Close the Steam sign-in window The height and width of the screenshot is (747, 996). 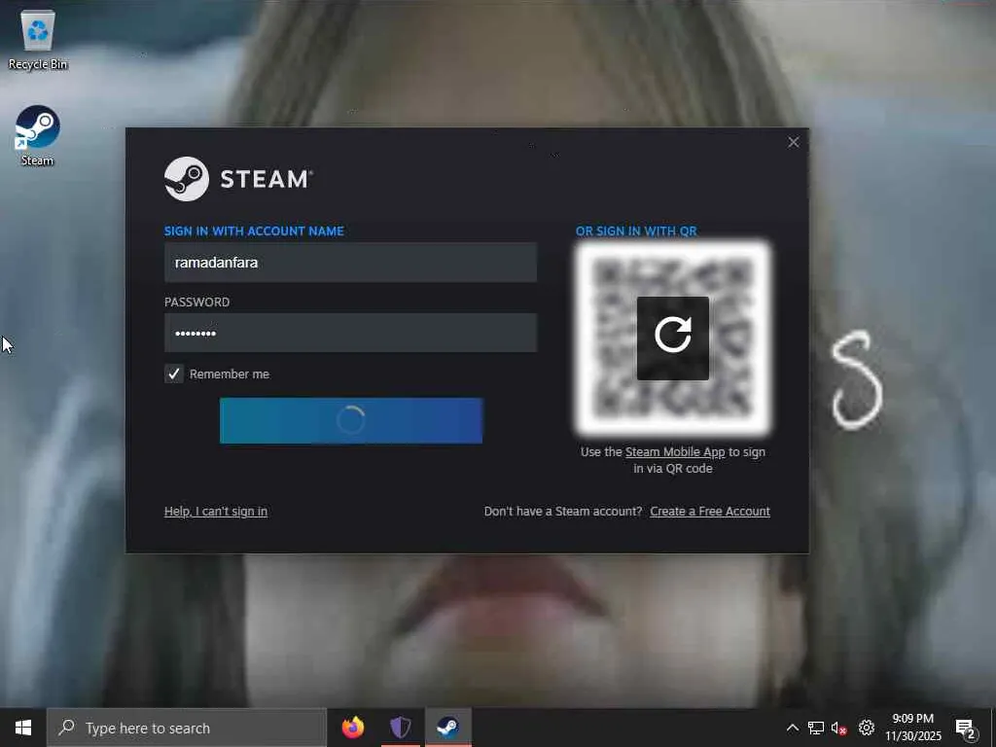point(794,142)
